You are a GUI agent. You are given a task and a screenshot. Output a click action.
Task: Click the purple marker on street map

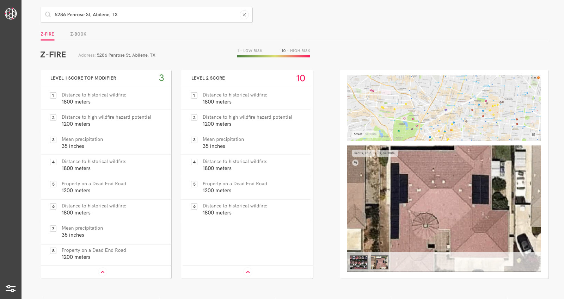pos(446,110)
